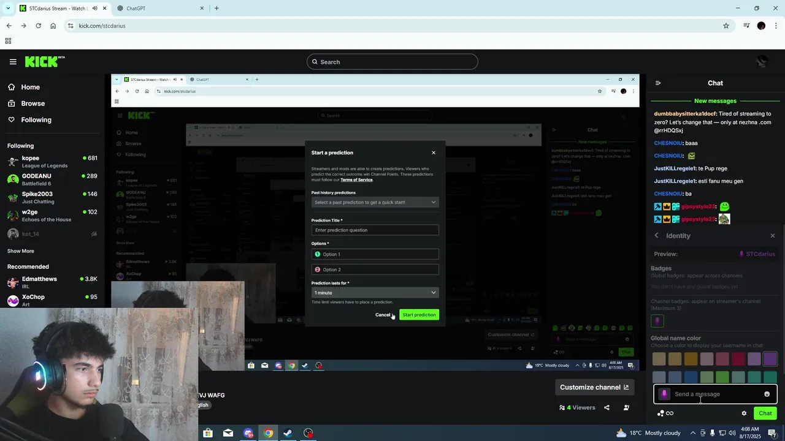Open the Mail app from the taskbar
Image resolution: width=785 pixels, height=441 pixels.
point(228,433)
